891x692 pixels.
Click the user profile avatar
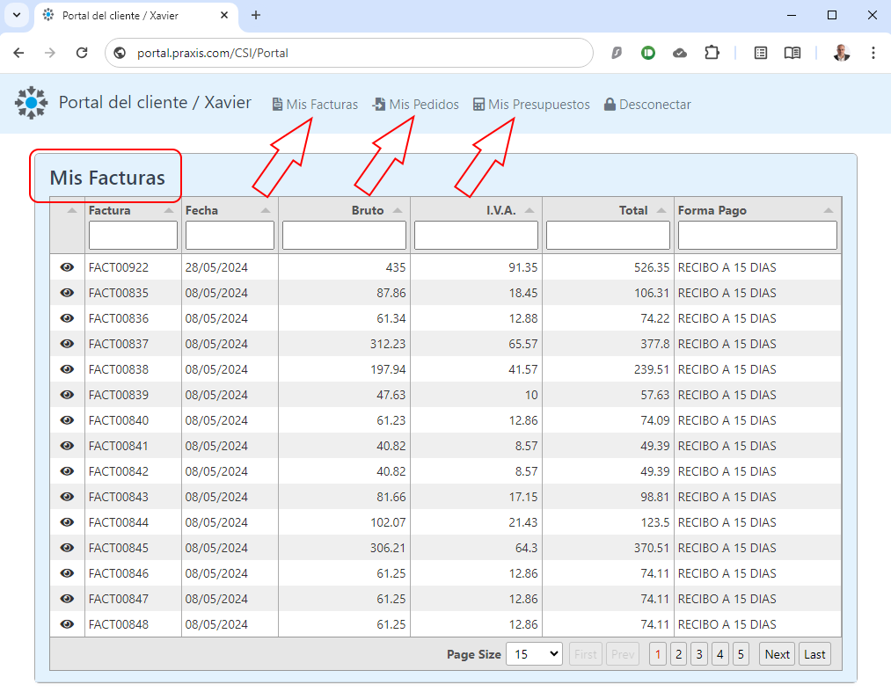click(842, 53)
